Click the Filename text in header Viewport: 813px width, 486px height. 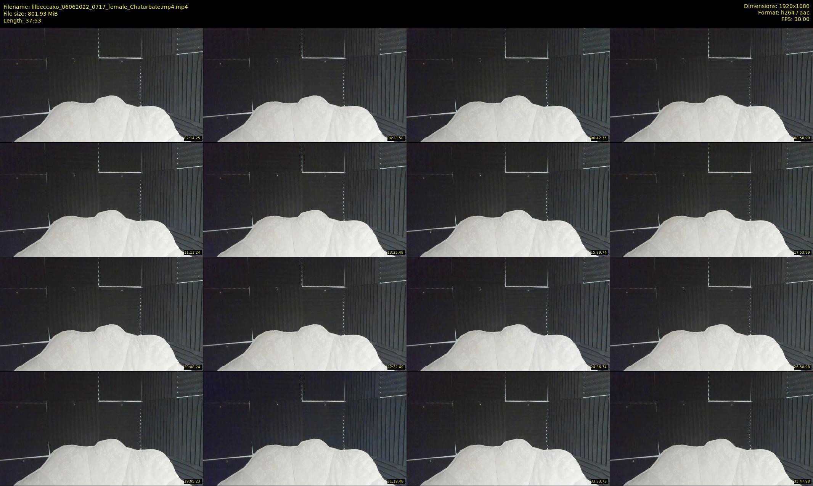click(x=96, y=7)
